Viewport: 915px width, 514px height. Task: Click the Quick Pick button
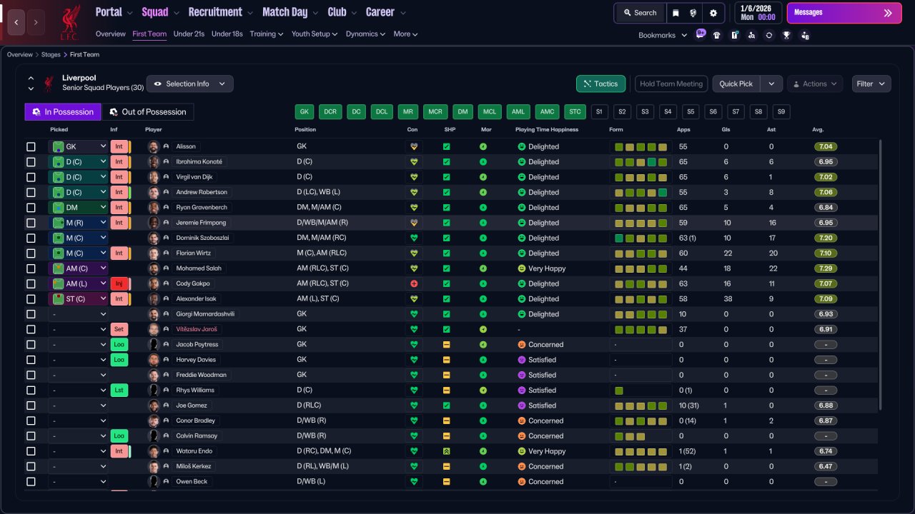pyautogui.click(x=736, y=84)
